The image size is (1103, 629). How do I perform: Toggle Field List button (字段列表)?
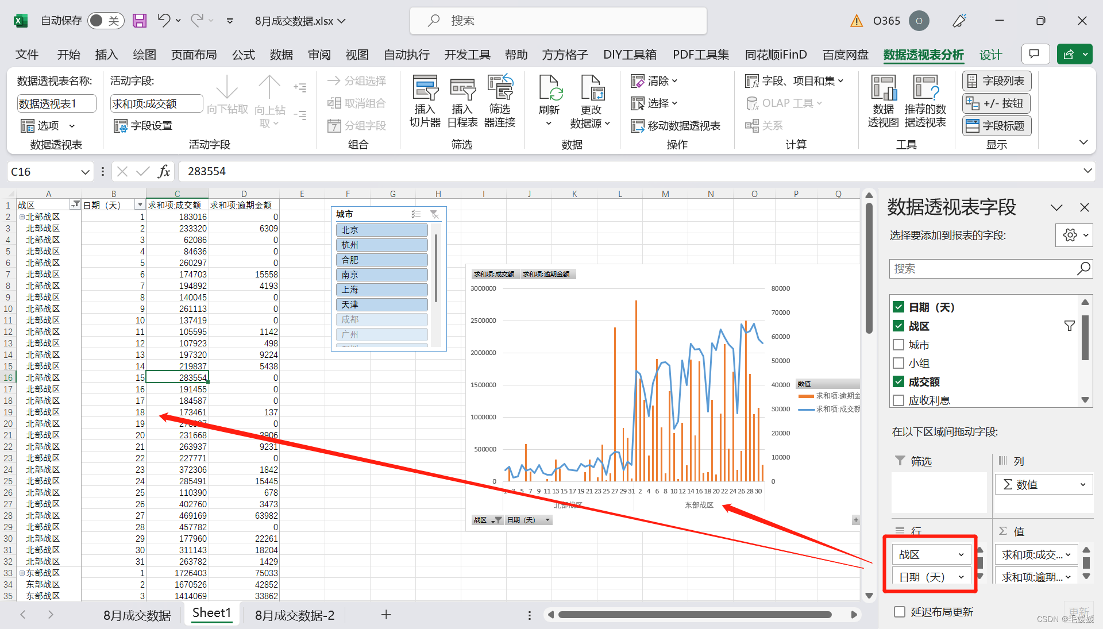click(997, 81)
